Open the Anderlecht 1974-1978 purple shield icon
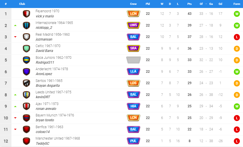Image resolution: width=243 pixels, height=147 pixels. click(x=27, y=72)
